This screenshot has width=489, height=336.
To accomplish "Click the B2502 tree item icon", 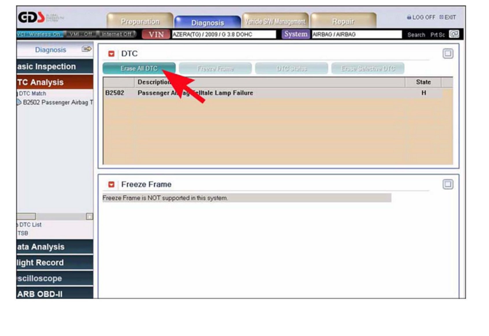I will click(x=19, y=102).
